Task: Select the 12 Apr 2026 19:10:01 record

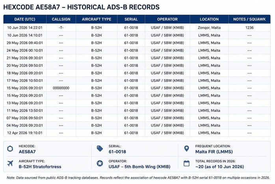Action: (x=137, y=133)
